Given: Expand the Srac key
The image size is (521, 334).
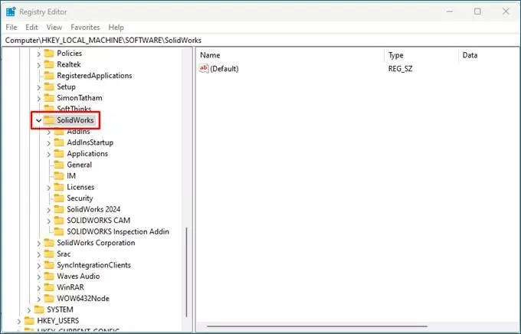Looking at the screenshot, I should [39, 254].
